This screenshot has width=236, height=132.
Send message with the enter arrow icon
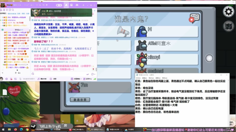pyautogui.click(x=88, y=74)
